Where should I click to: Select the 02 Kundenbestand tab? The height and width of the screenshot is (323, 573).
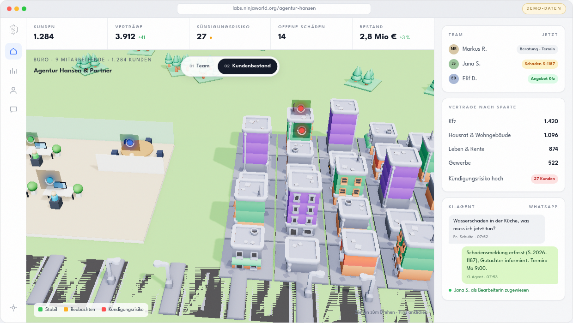[248, 66]
